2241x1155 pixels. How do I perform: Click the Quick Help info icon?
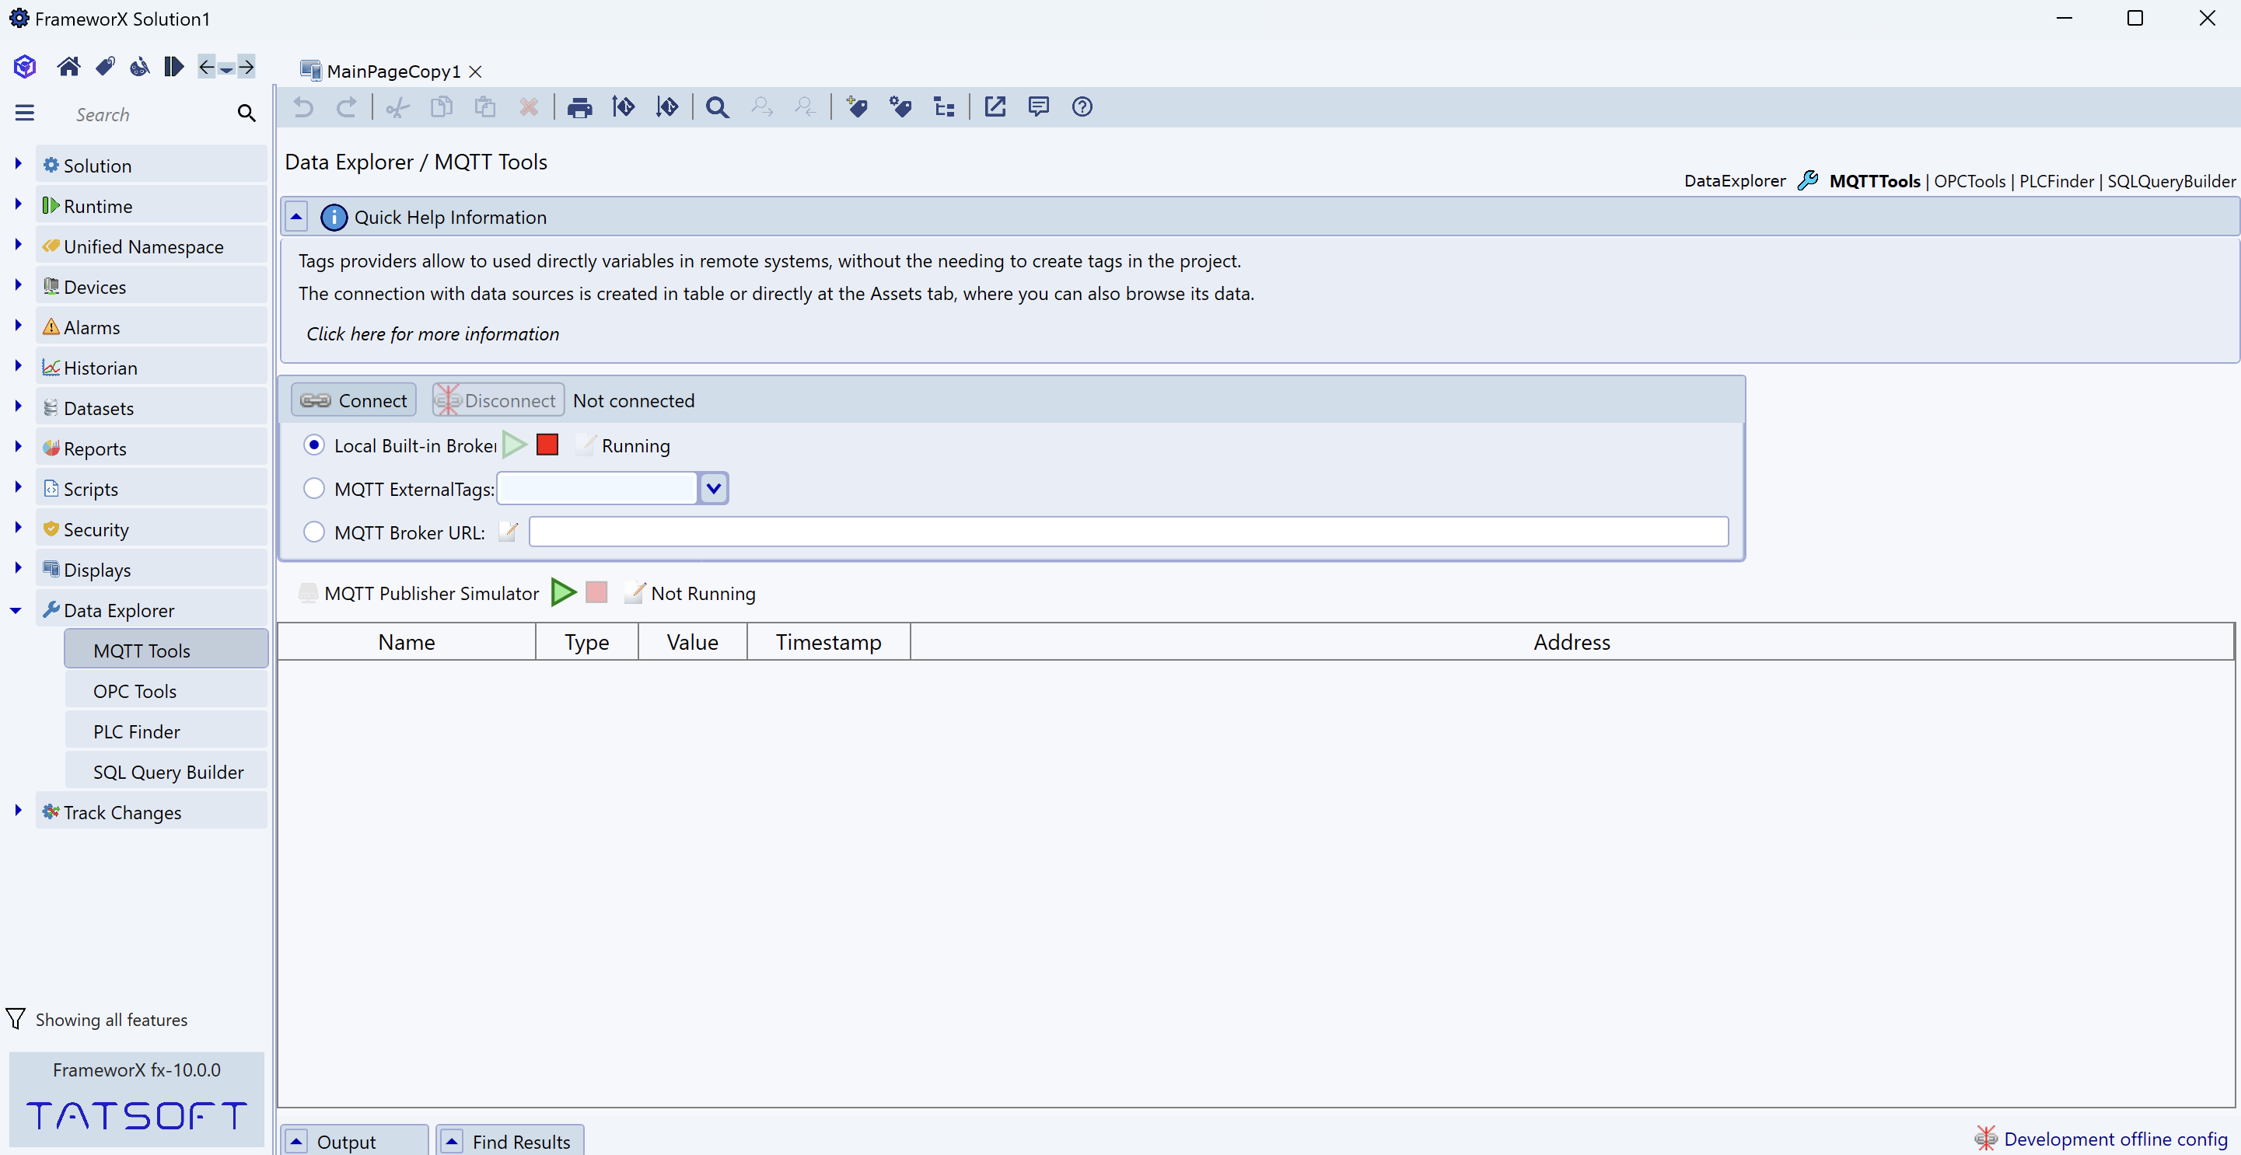coord(333,218)
